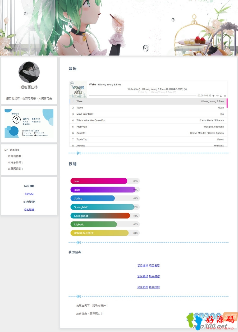
Task: Click the SpringBoot skill bar
Action: click(x=105, y=216)
